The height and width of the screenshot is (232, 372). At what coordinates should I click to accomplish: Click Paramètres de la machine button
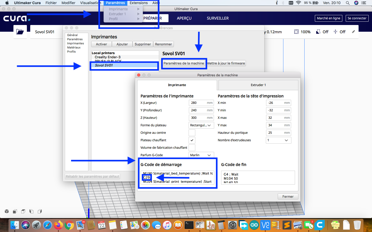(x=184, y=63)
